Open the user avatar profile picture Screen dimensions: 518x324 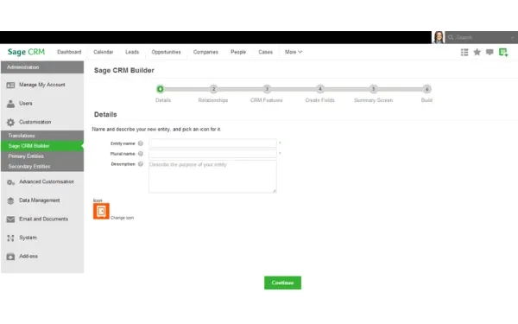point(439,37)
